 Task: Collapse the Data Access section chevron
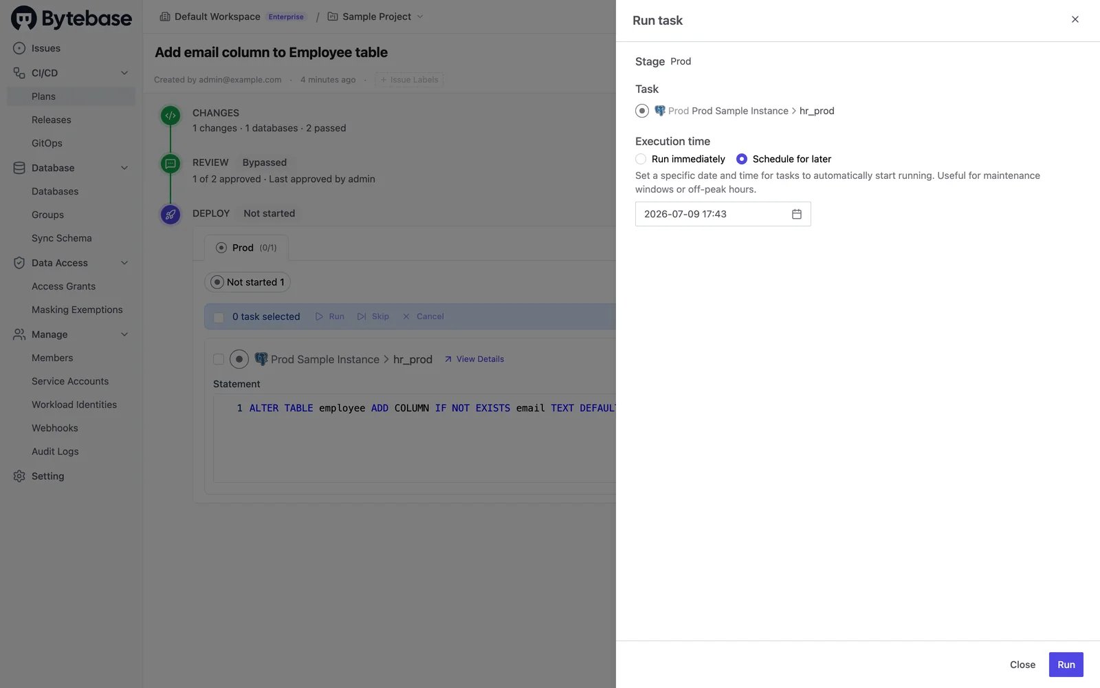pyautogui.click(x=124, y=263)
